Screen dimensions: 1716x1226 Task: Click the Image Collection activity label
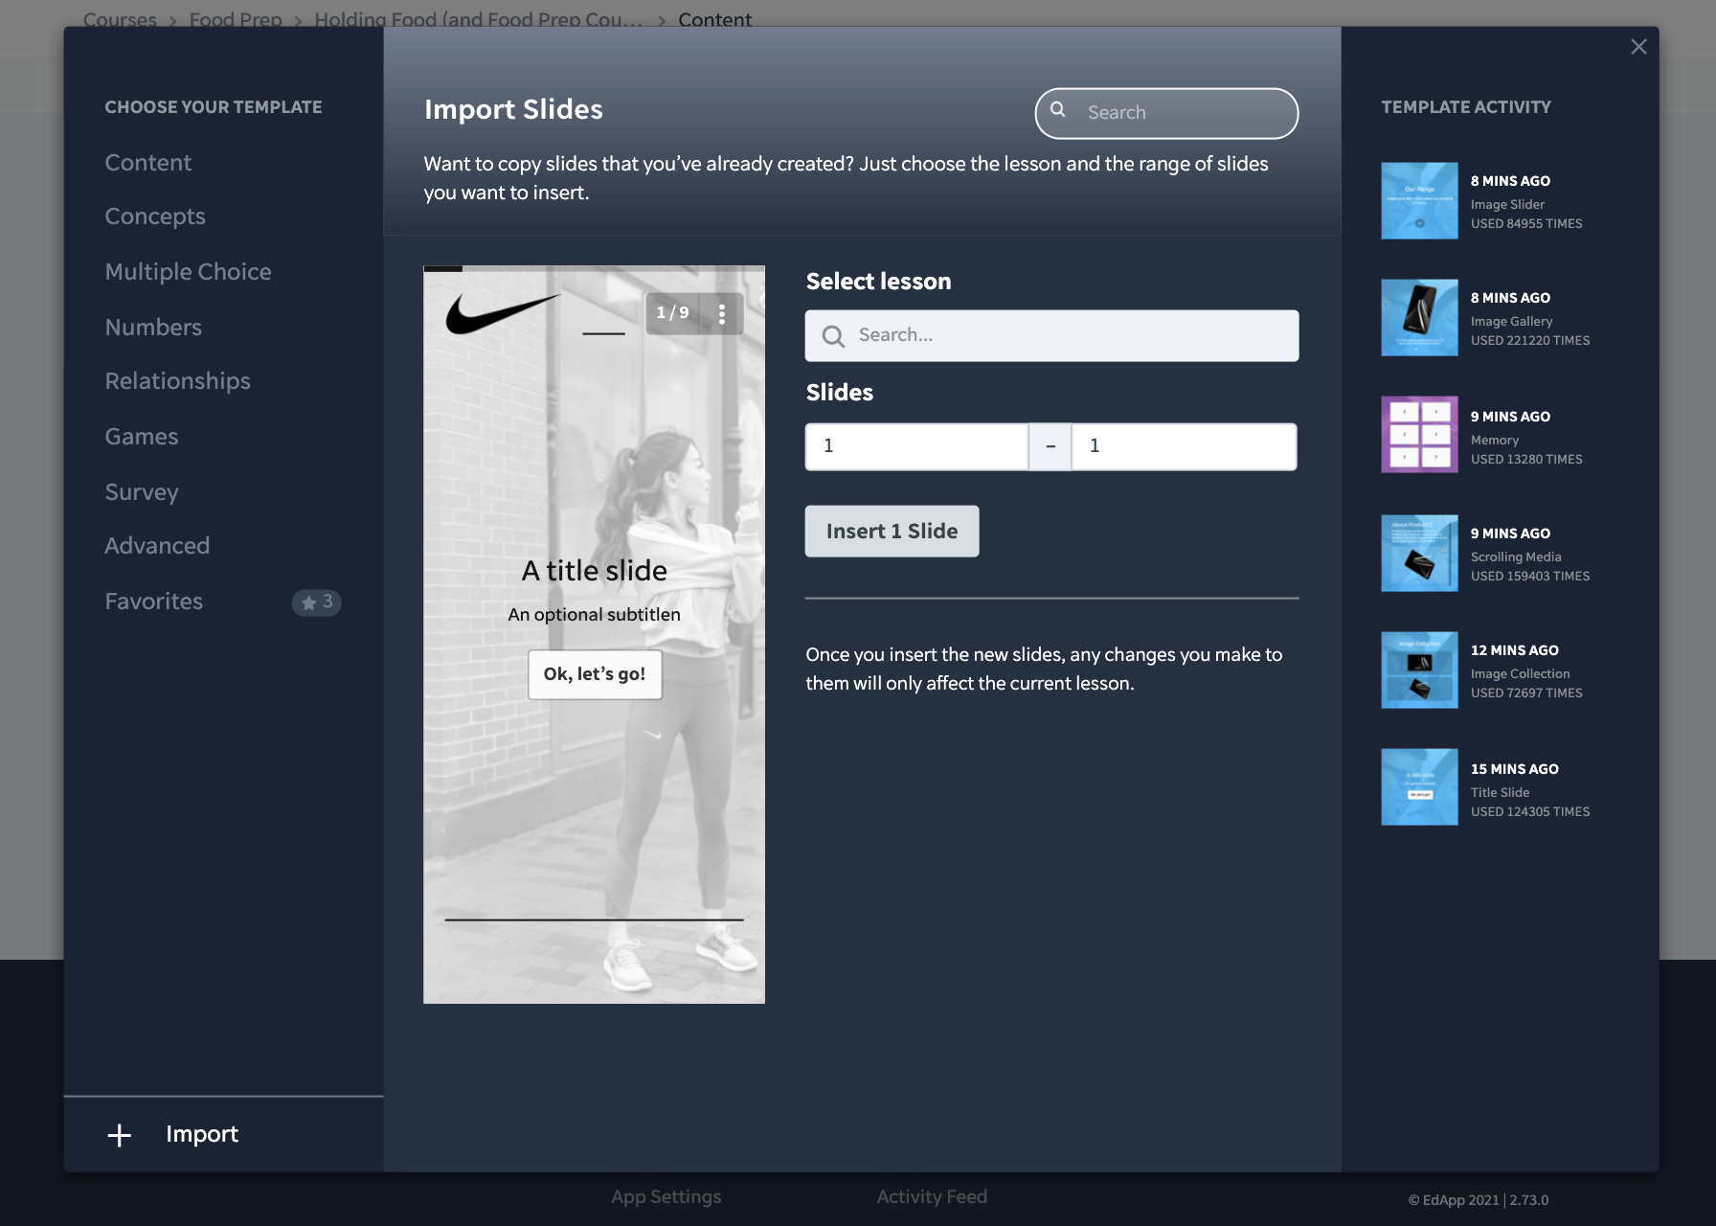[x=1520, y=673]
